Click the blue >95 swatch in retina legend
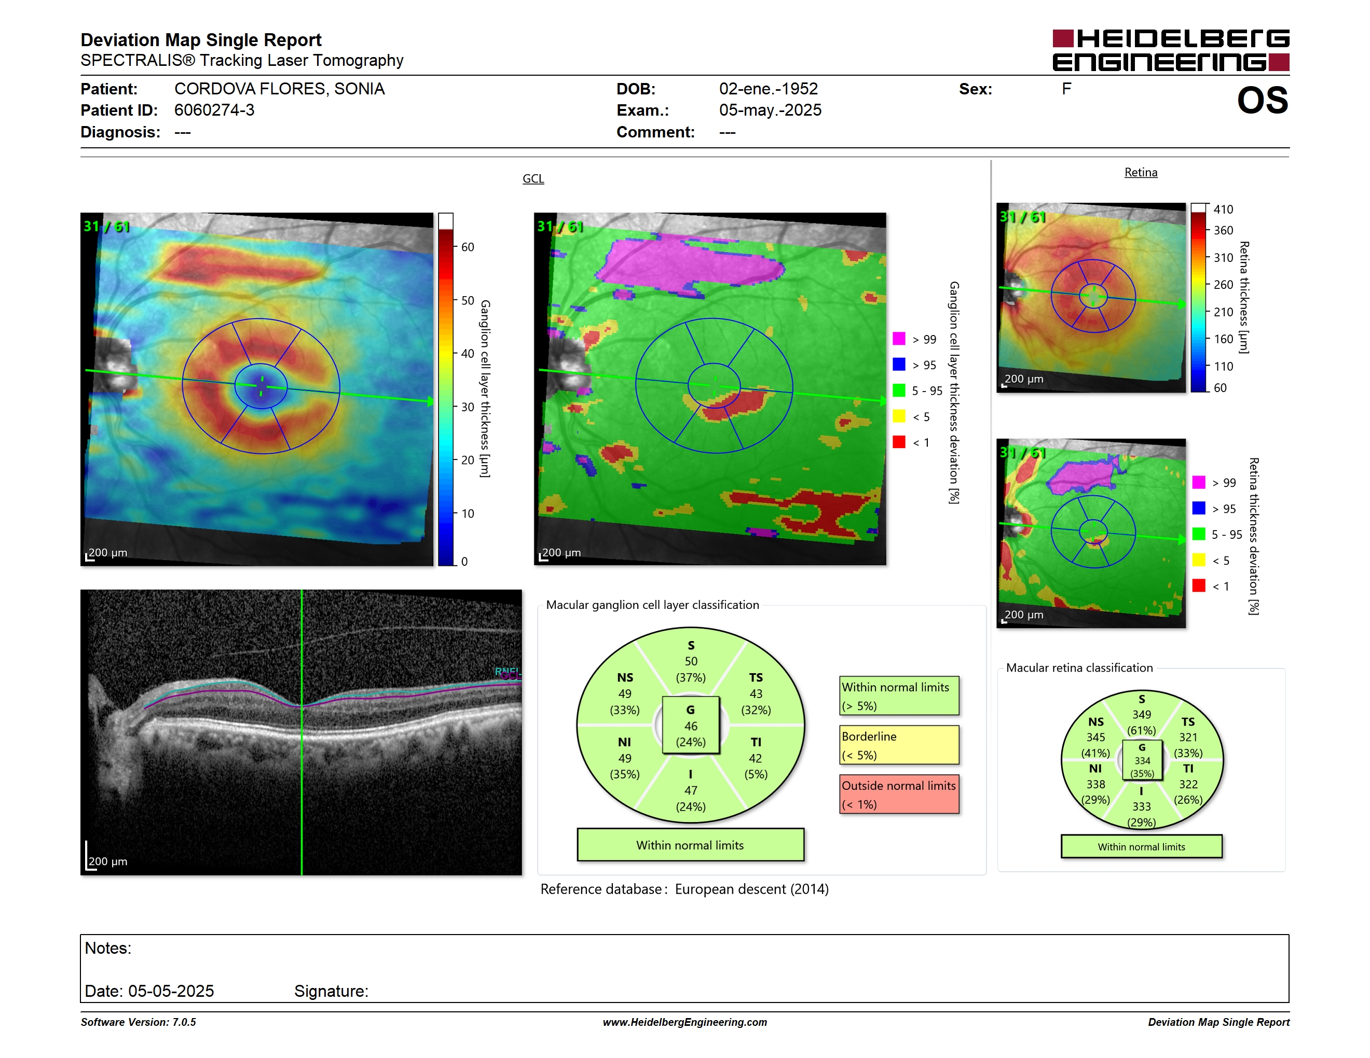The height and width of the screenshot is (1058, 1370). (x=1199, y=508)
